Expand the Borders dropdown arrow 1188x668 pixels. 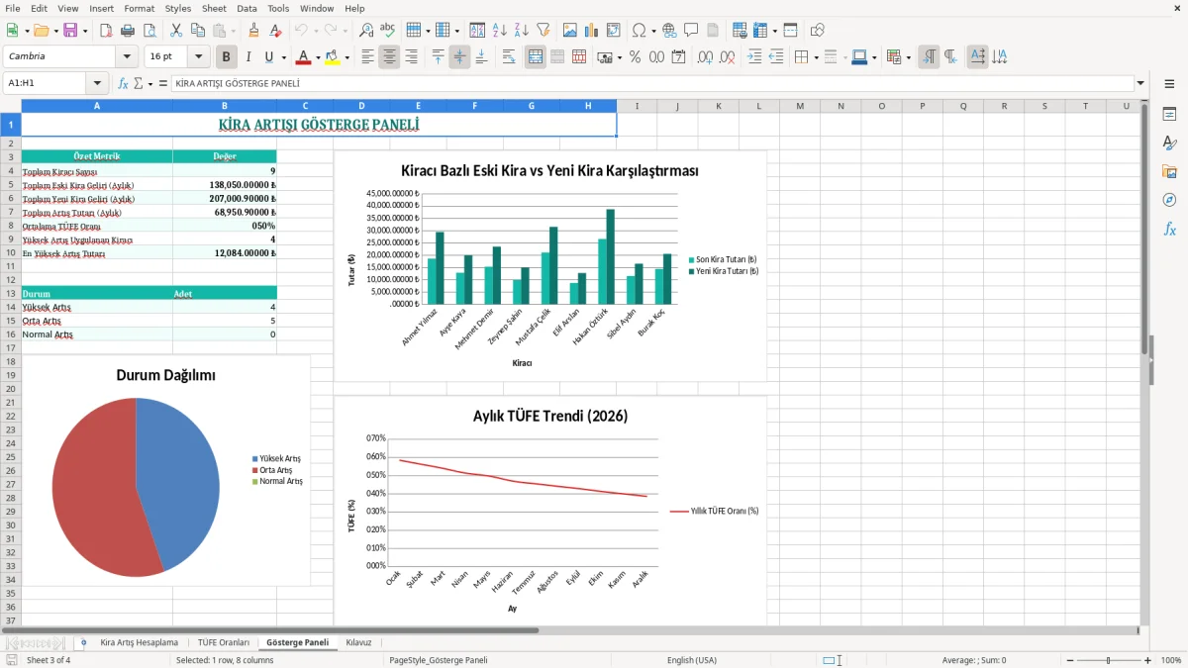tap(815, 57)
